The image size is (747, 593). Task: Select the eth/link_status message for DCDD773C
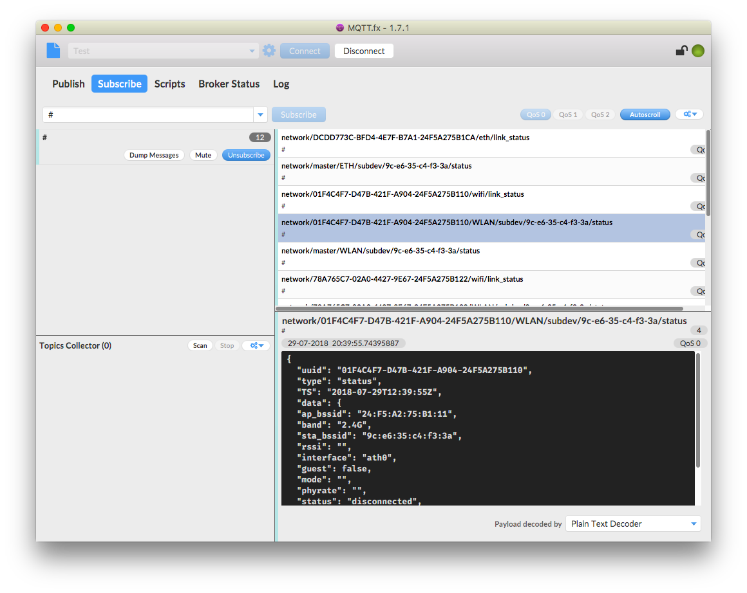pyautogui.click(x=491, y=143)
